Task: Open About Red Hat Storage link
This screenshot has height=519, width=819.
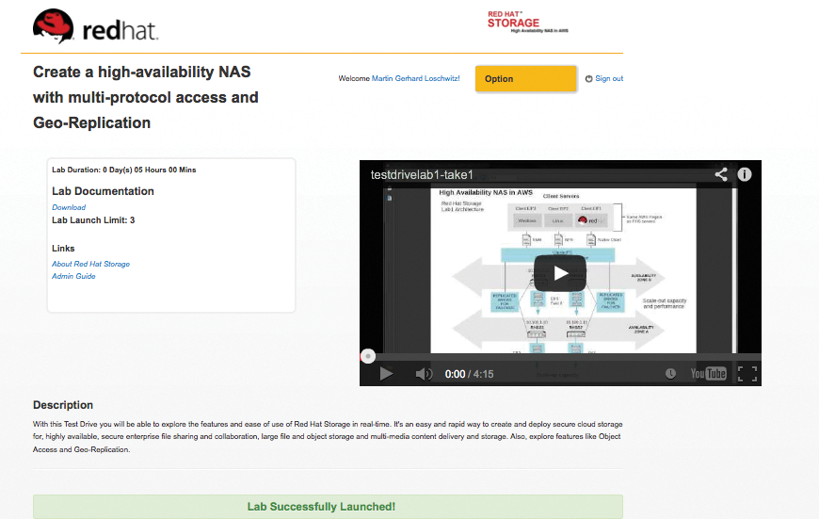Action: click(x=91, y=264)
